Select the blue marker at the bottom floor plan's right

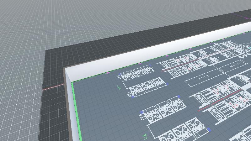[209, 129]
